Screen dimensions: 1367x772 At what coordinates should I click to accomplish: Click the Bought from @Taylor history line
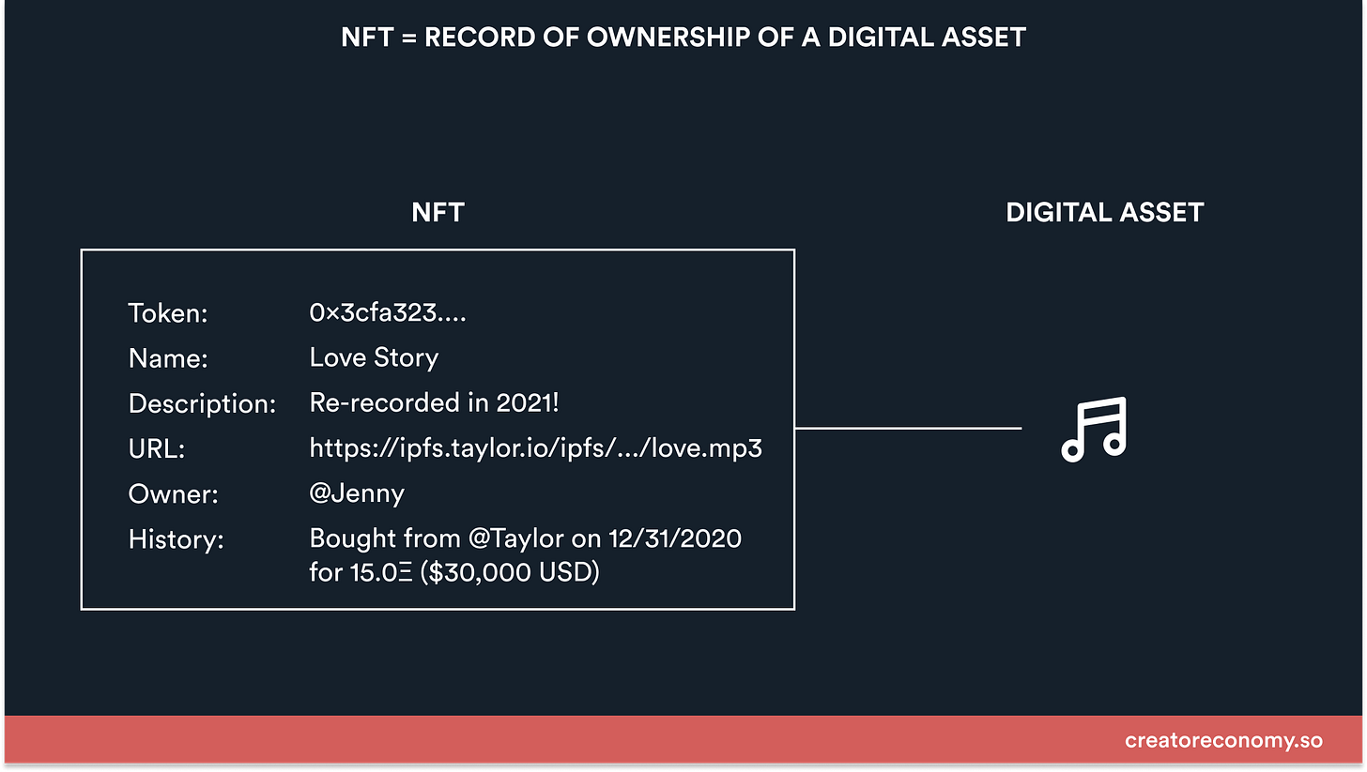[x=525, y=538]
